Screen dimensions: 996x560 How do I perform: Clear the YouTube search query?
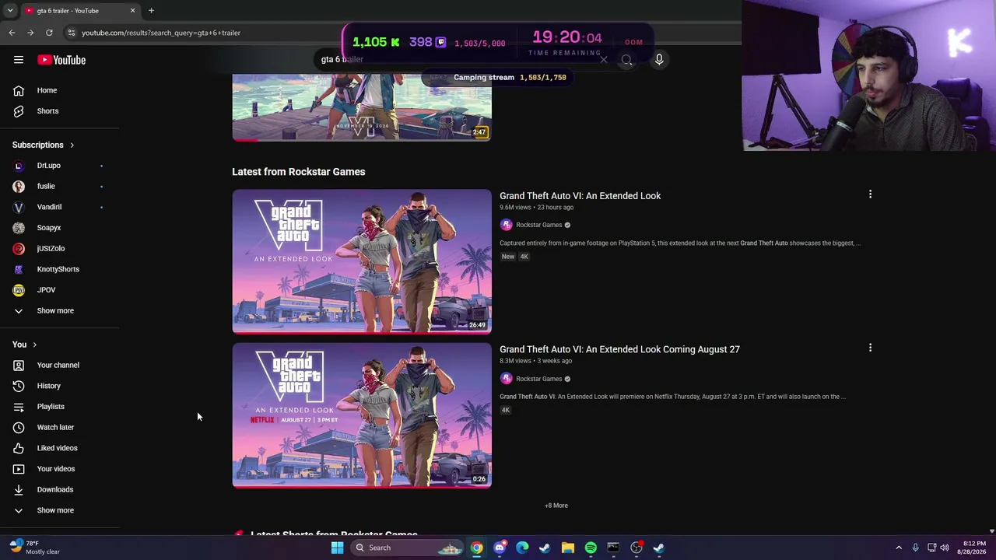604,59
